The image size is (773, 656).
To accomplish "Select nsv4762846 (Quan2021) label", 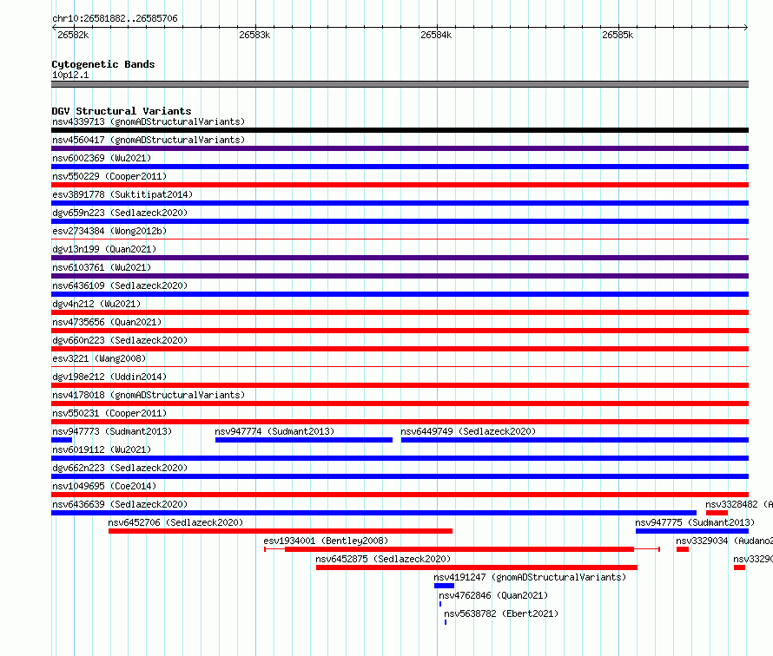I will pyautogui.click(x=493, y=595).
